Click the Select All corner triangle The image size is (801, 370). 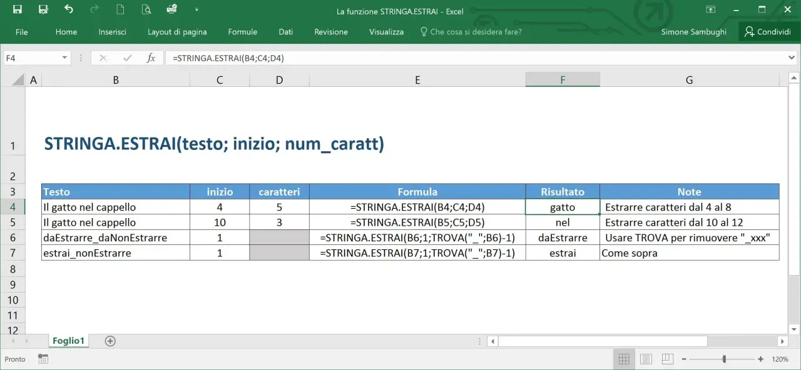(x=19, y=79)
